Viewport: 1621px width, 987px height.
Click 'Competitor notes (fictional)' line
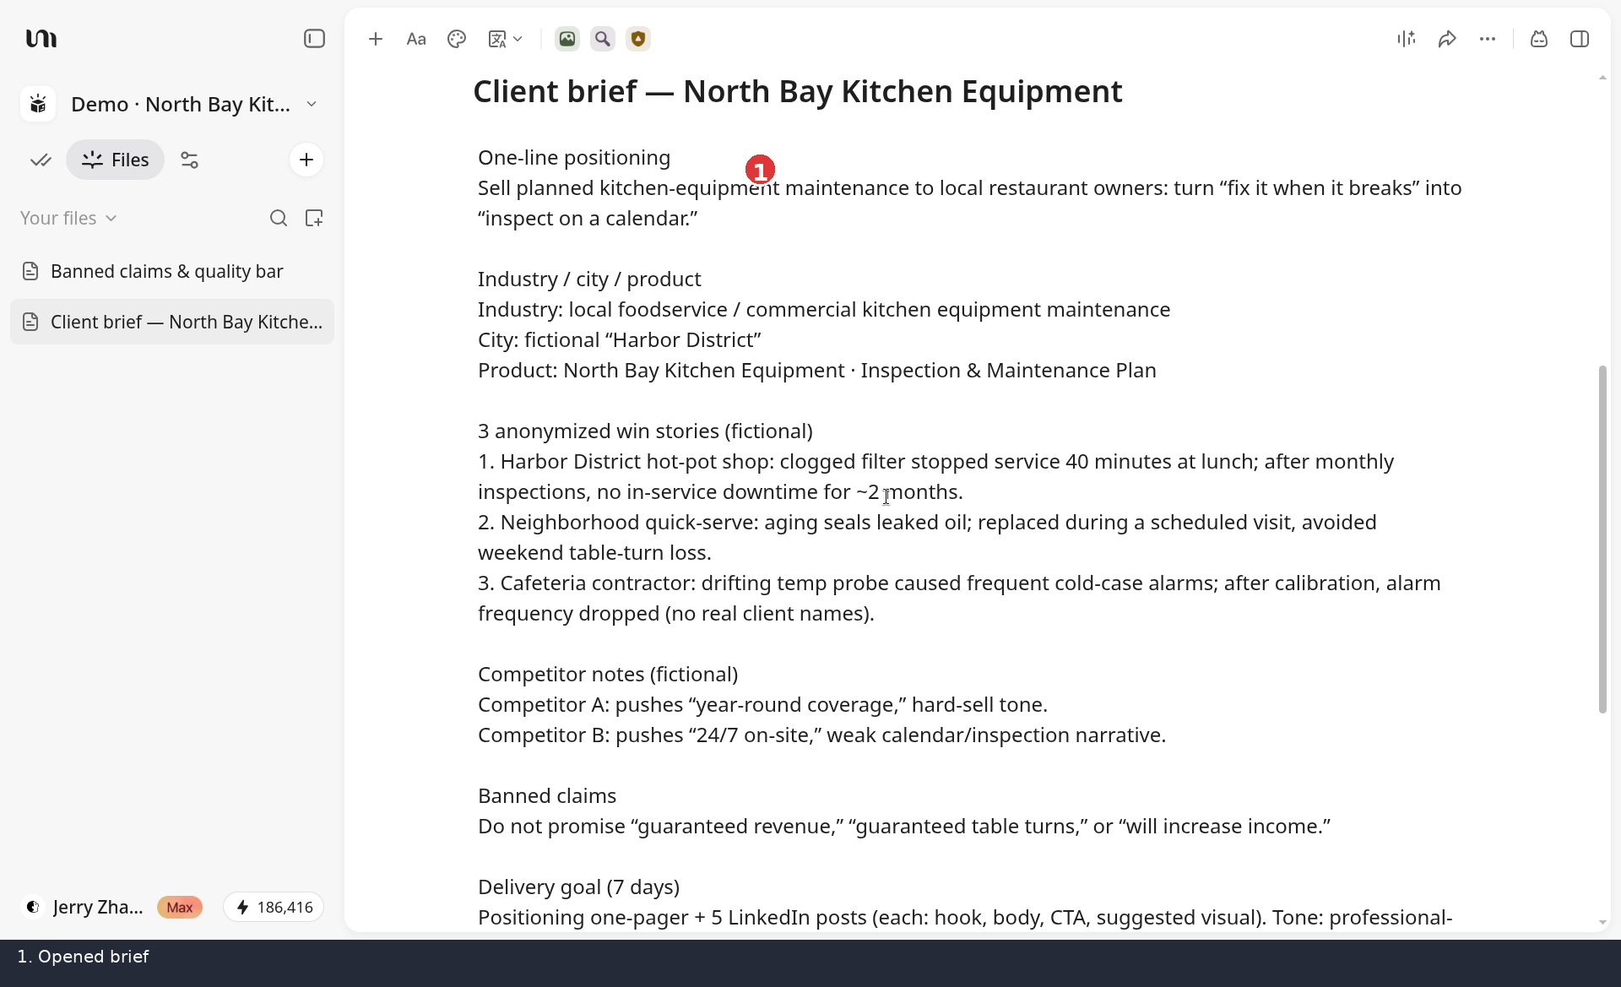point(608,675)
